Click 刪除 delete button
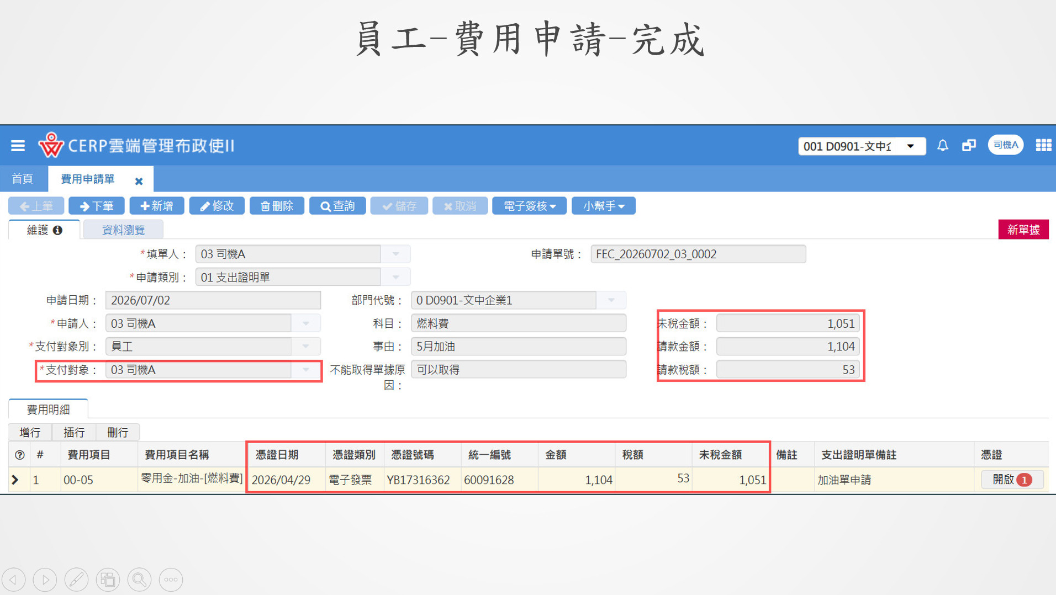 coord(277,206)
